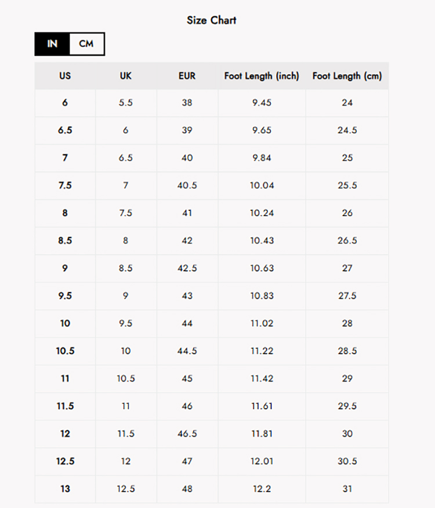Click the 12.01 inch foot length cell

click(x=262, y=462)
